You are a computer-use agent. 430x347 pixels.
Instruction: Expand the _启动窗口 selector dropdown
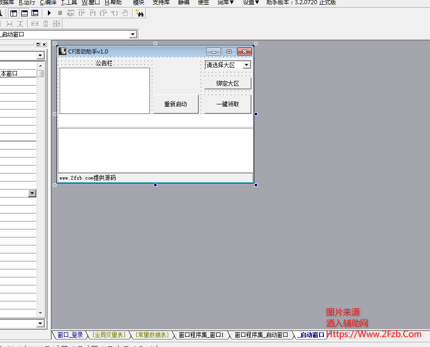(133, 34)
